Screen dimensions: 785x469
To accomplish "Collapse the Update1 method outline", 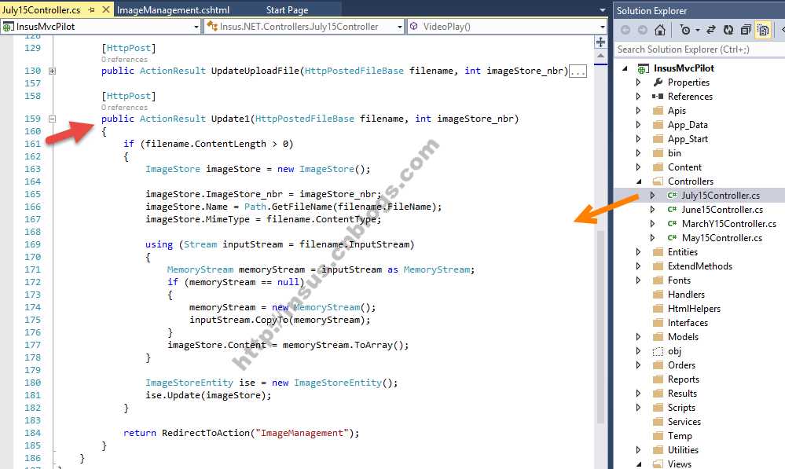I will (52, 119).
